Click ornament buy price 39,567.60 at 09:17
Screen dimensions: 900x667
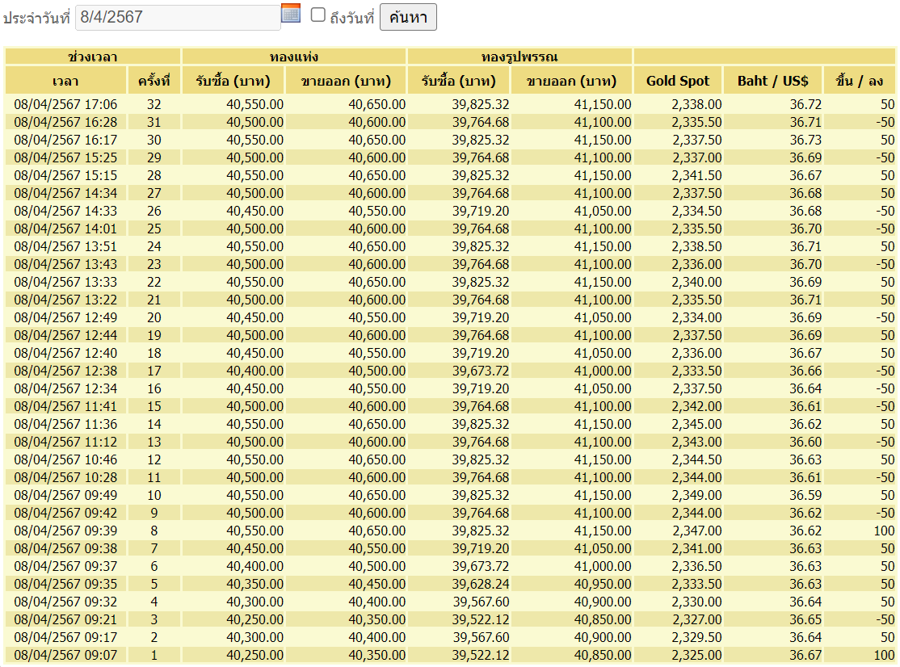coord(481,638)
